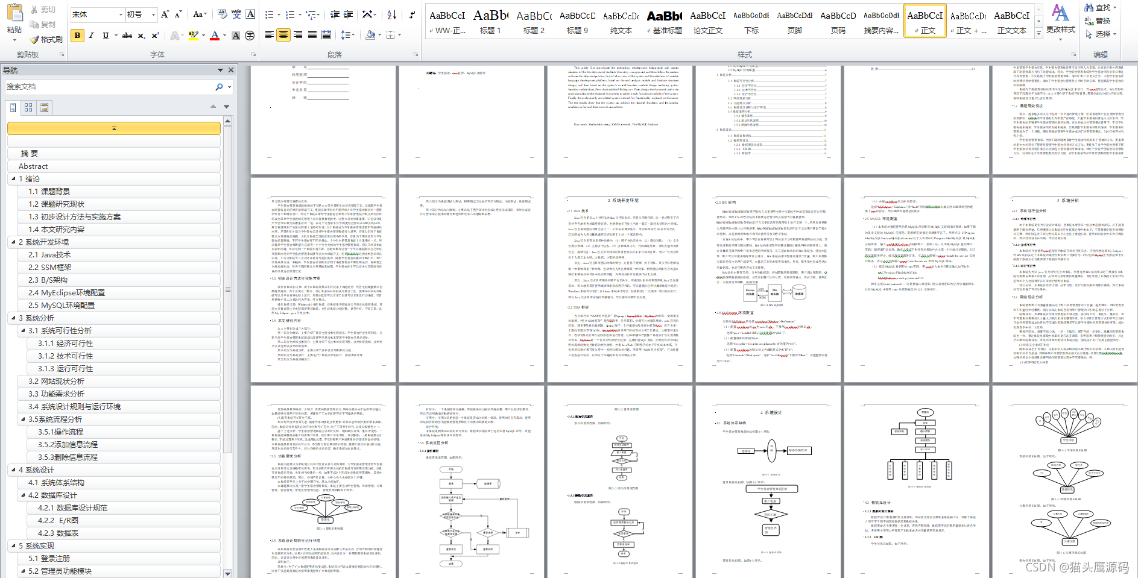Viewport: 1138px width, 578px height.
Task: Apply the 标题 1 style
Action: (x=490, y=22)
